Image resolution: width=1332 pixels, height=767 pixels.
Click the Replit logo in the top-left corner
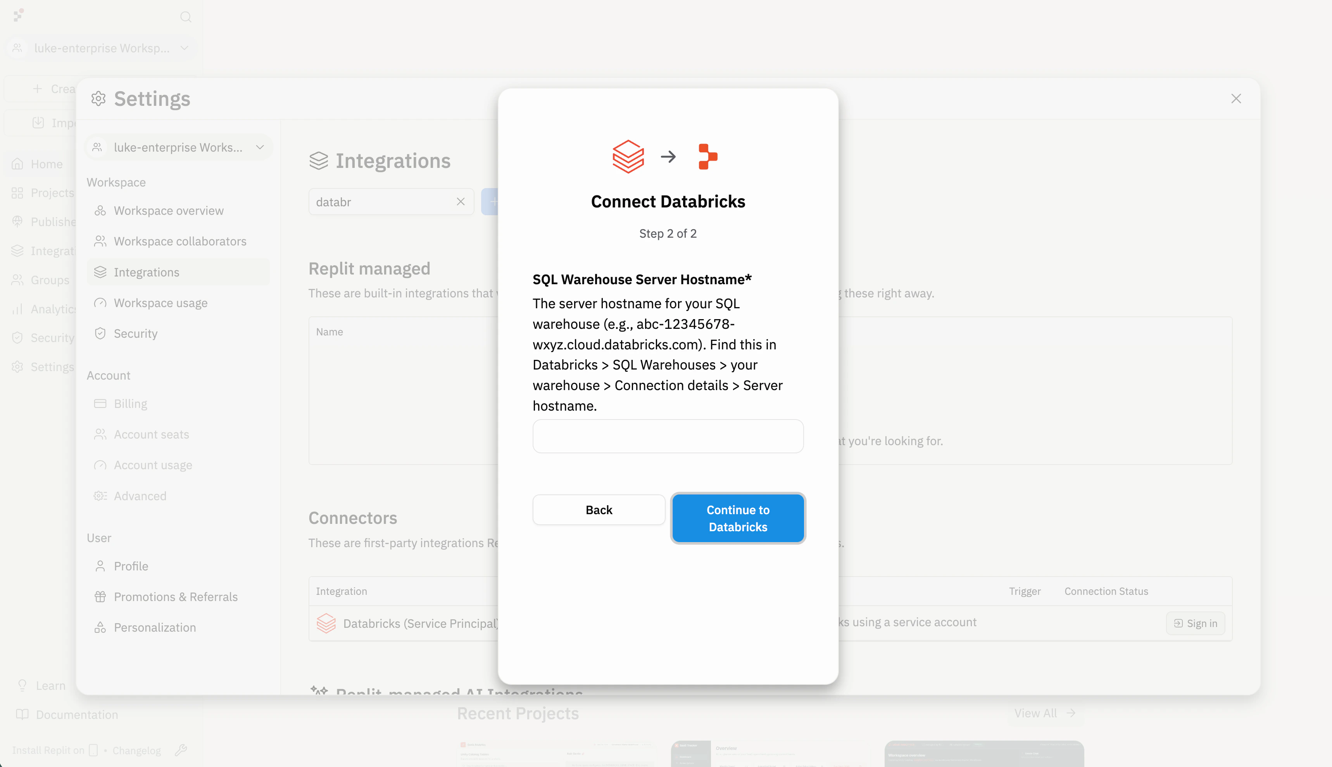point(19,15)
